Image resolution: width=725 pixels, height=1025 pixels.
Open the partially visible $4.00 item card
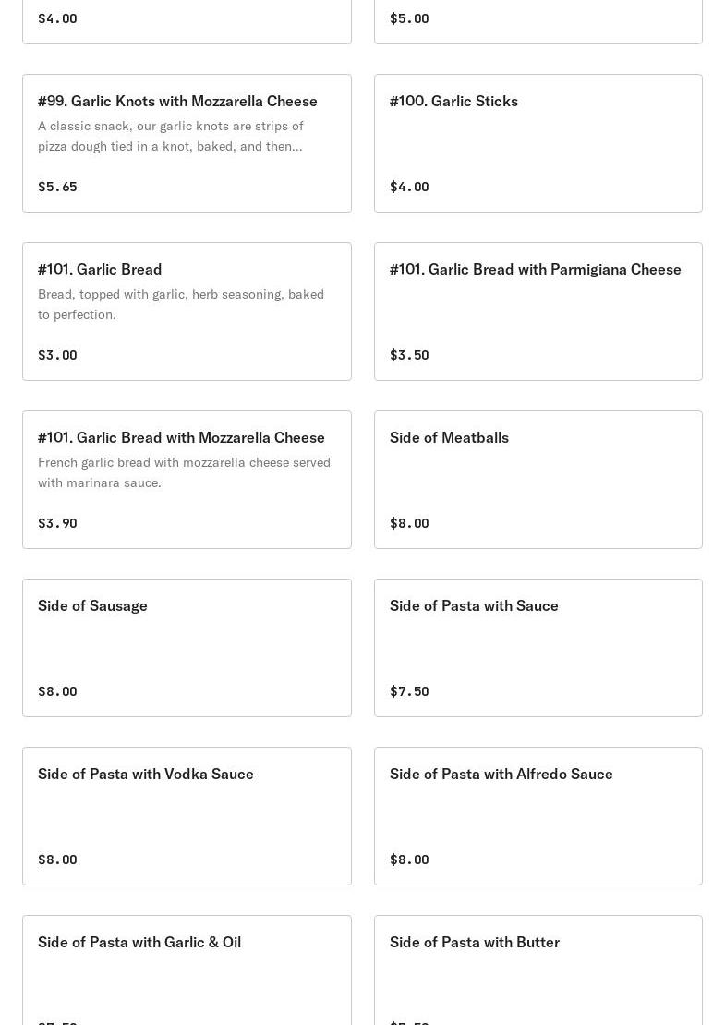click(187, 20)
